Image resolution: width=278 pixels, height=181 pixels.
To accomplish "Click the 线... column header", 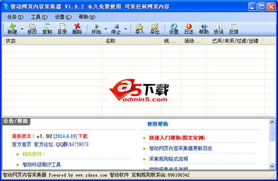I will click(171, 41).
